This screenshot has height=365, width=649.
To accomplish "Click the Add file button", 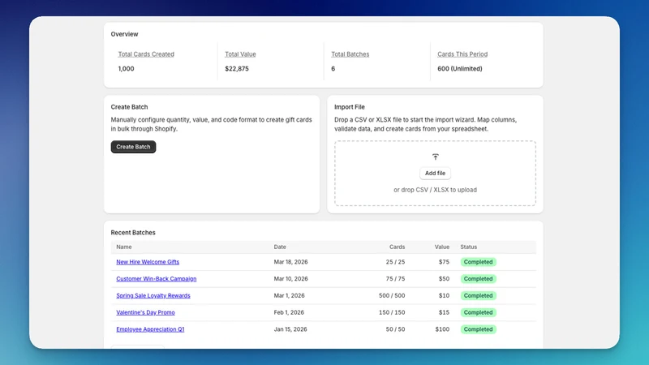I will (x=435, y=174).
